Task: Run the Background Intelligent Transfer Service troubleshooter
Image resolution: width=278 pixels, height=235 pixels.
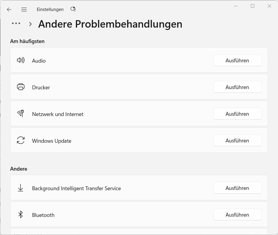Action: [x=237, y=188]
